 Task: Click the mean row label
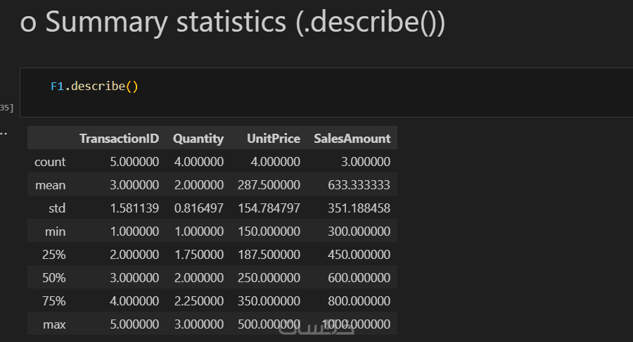pyautogui.click(x=50, y=185)
